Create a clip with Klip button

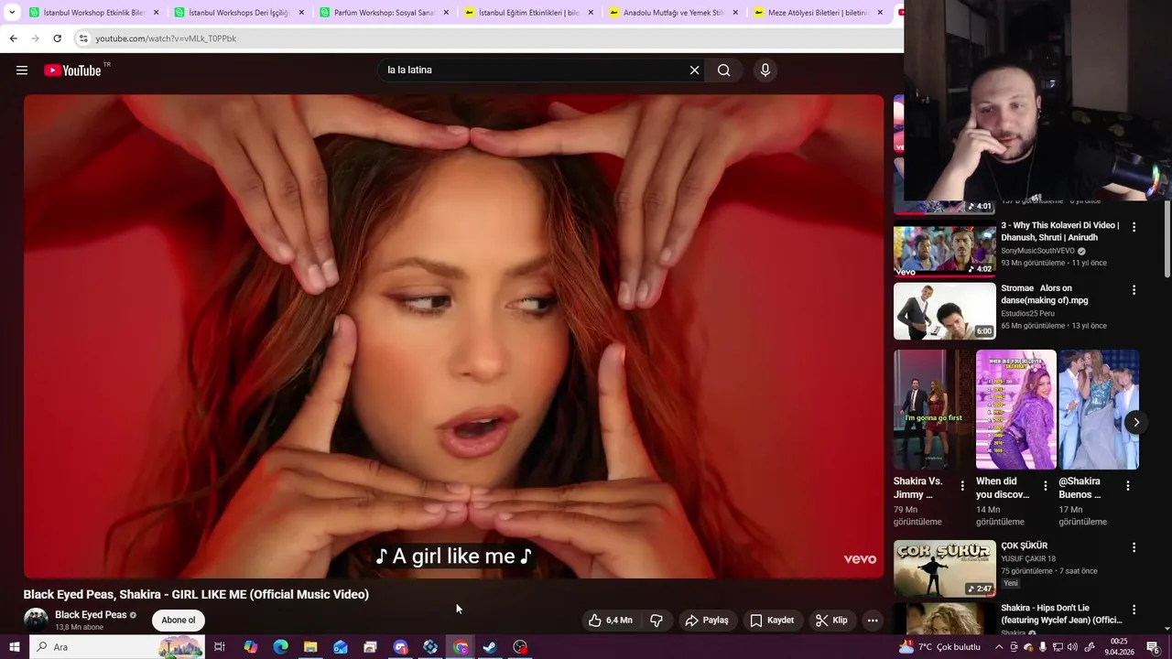[x=831, y=621]
